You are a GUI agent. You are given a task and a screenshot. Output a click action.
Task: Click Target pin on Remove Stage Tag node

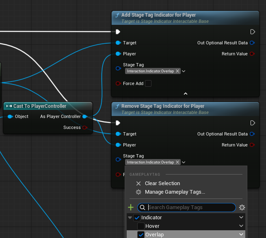118,134
